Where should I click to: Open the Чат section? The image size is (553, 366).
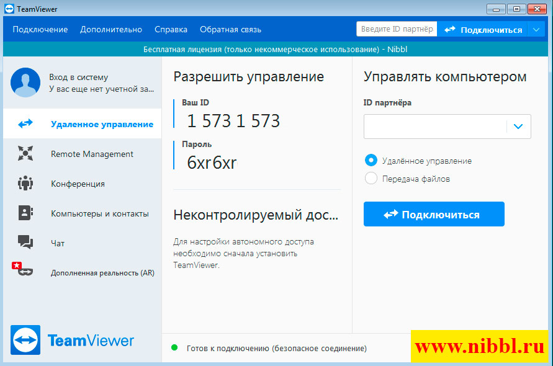pyautogui.click(x=83, y=243)
